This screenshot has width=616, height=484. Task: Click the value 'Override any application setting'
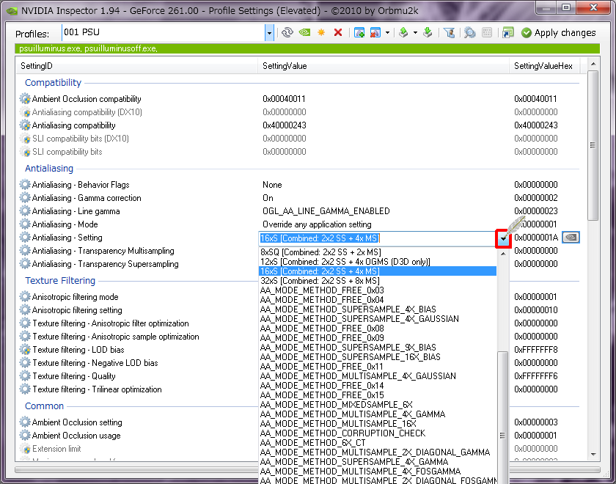coord(317,224)
